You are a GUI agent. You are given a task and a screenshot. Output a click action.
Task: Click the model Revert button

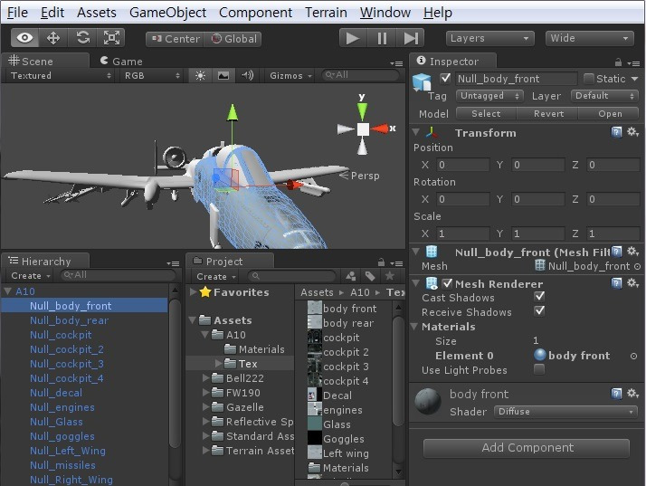pos(548,113)
